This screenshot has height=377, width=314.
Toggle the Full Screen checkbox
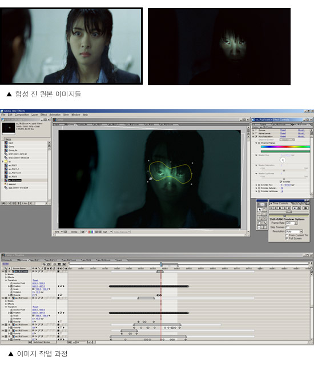coord(287,238)
